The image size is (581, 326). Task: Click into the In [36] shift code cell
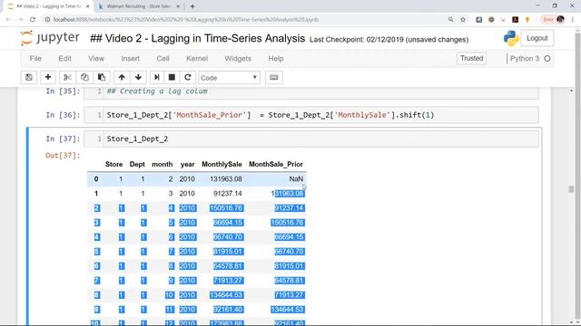point(311,115)
